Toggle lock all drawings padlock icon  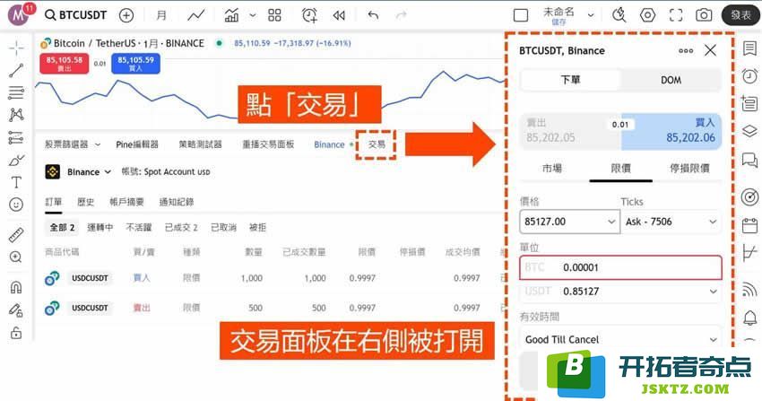click(16, 333)
